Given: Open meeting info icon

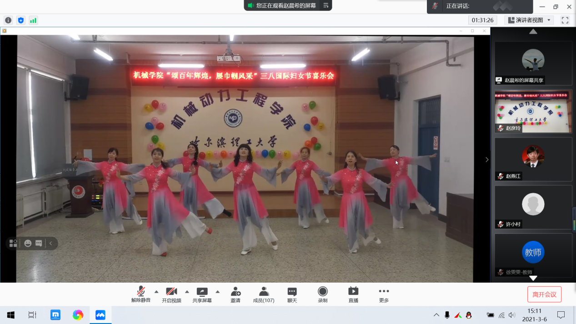Looking at the screenshot, I should point(8,20).
